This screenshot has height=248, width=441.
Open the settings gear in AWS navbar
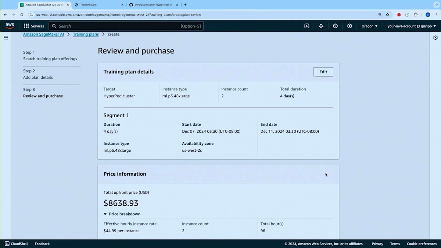(349, 26)
